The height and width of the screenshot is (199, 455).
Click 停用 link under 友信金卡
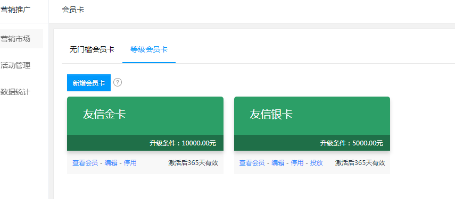pyautogui.click(x=130, y=163)
